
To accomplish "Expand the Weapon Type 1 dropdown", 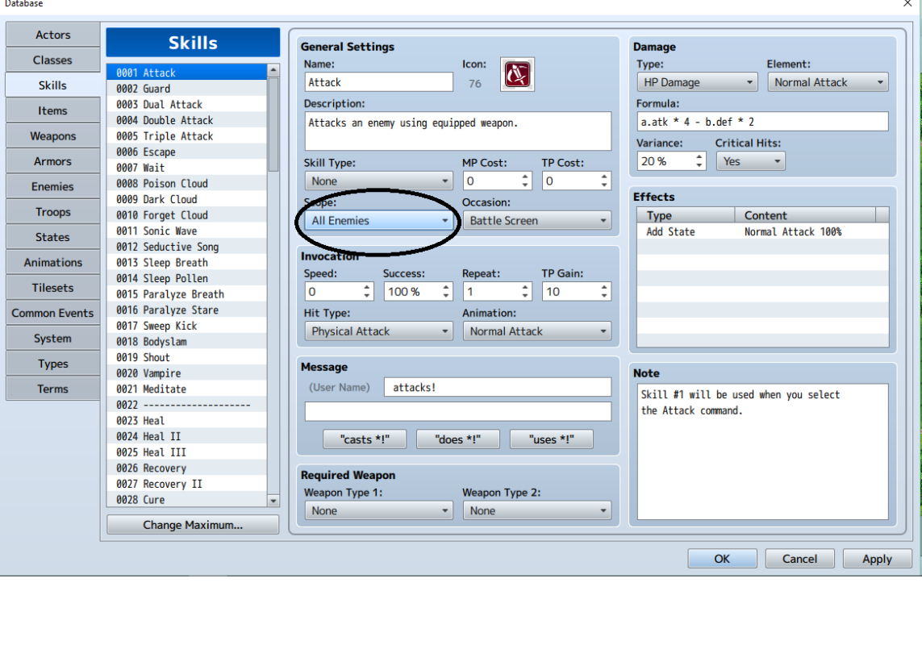I will pyautogui.click(x=378, y=510).
